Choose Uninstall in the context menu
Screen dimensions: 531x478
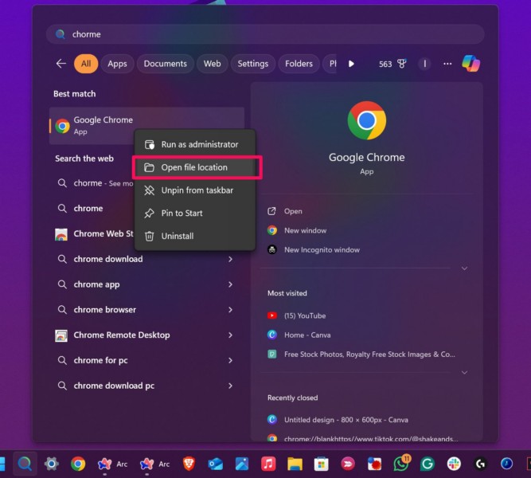(x=195, y=237)
